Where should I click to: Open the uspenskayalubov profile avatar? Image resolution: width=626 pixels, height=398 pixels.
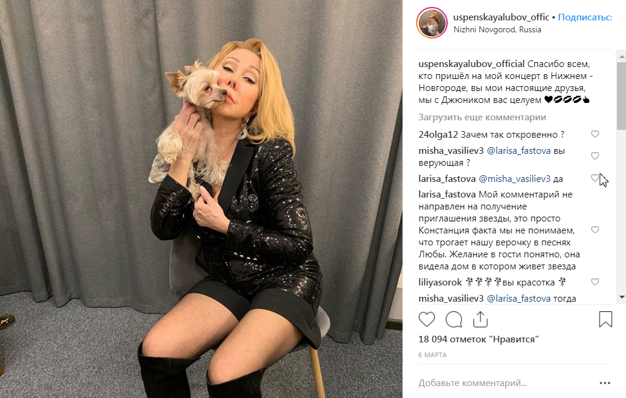click(x=431, y=23)
